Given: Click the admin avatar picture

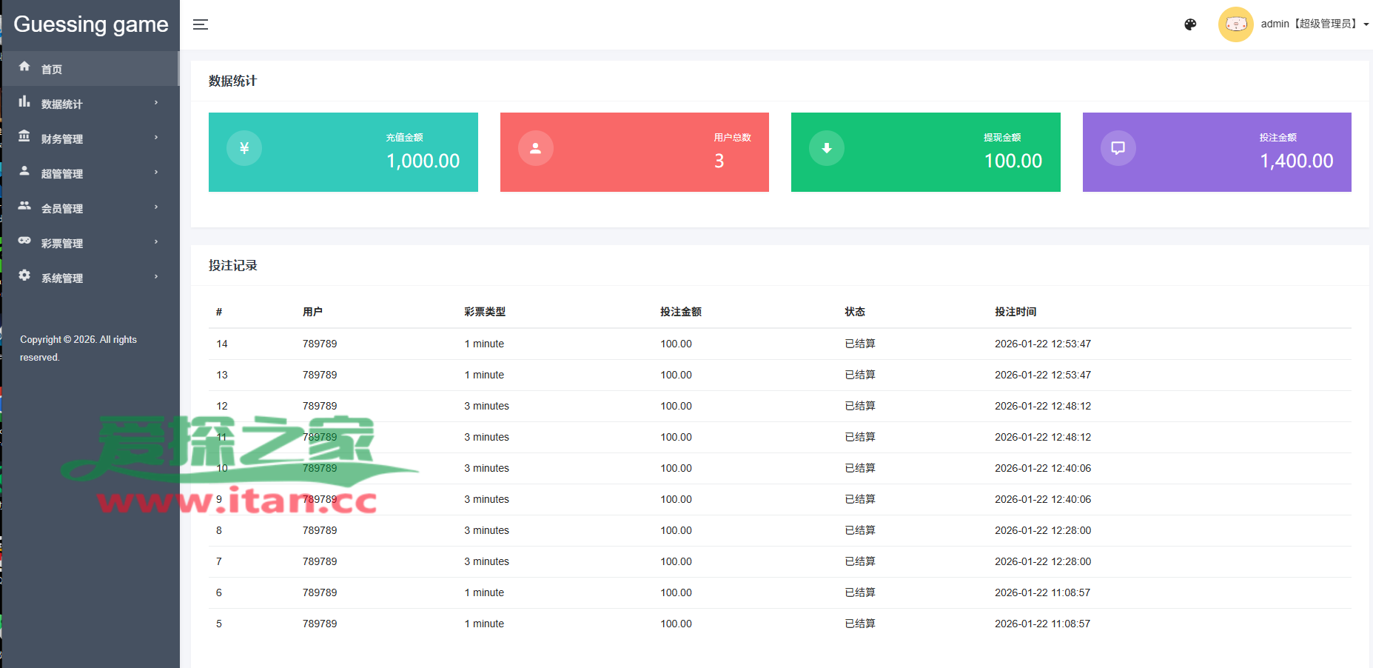Looking at the screenshot, I should (1235, 24).
